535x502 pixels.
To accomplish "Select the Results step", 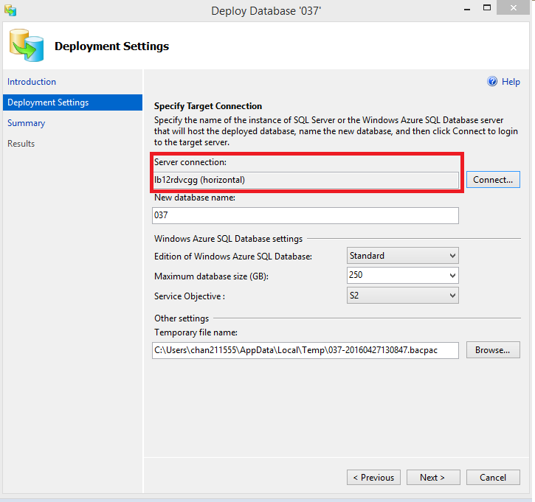I will click(21, 144).
